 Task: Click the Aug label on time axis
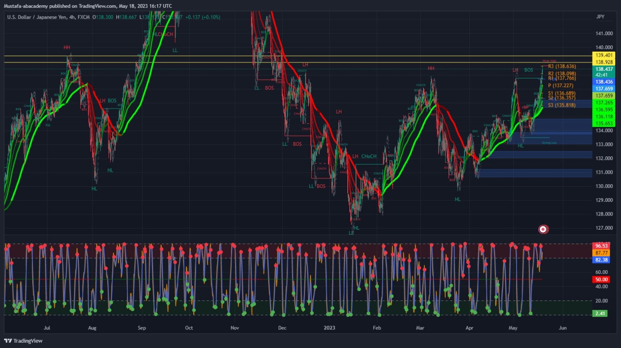coord(92,328)
